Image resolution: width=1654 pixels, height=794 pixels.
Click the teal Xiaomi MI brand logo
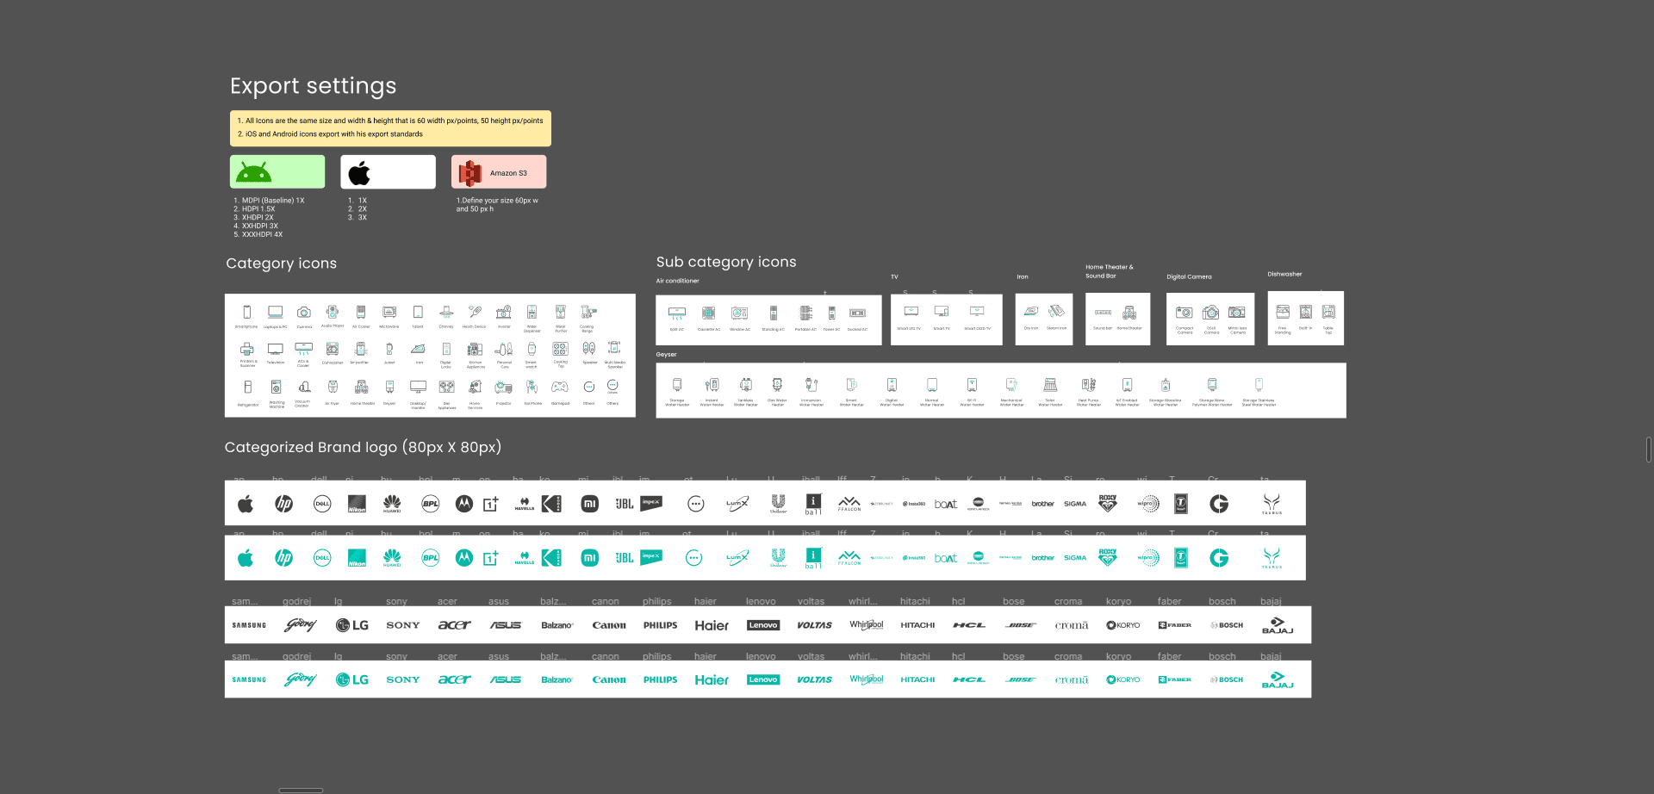coord(589,558)
